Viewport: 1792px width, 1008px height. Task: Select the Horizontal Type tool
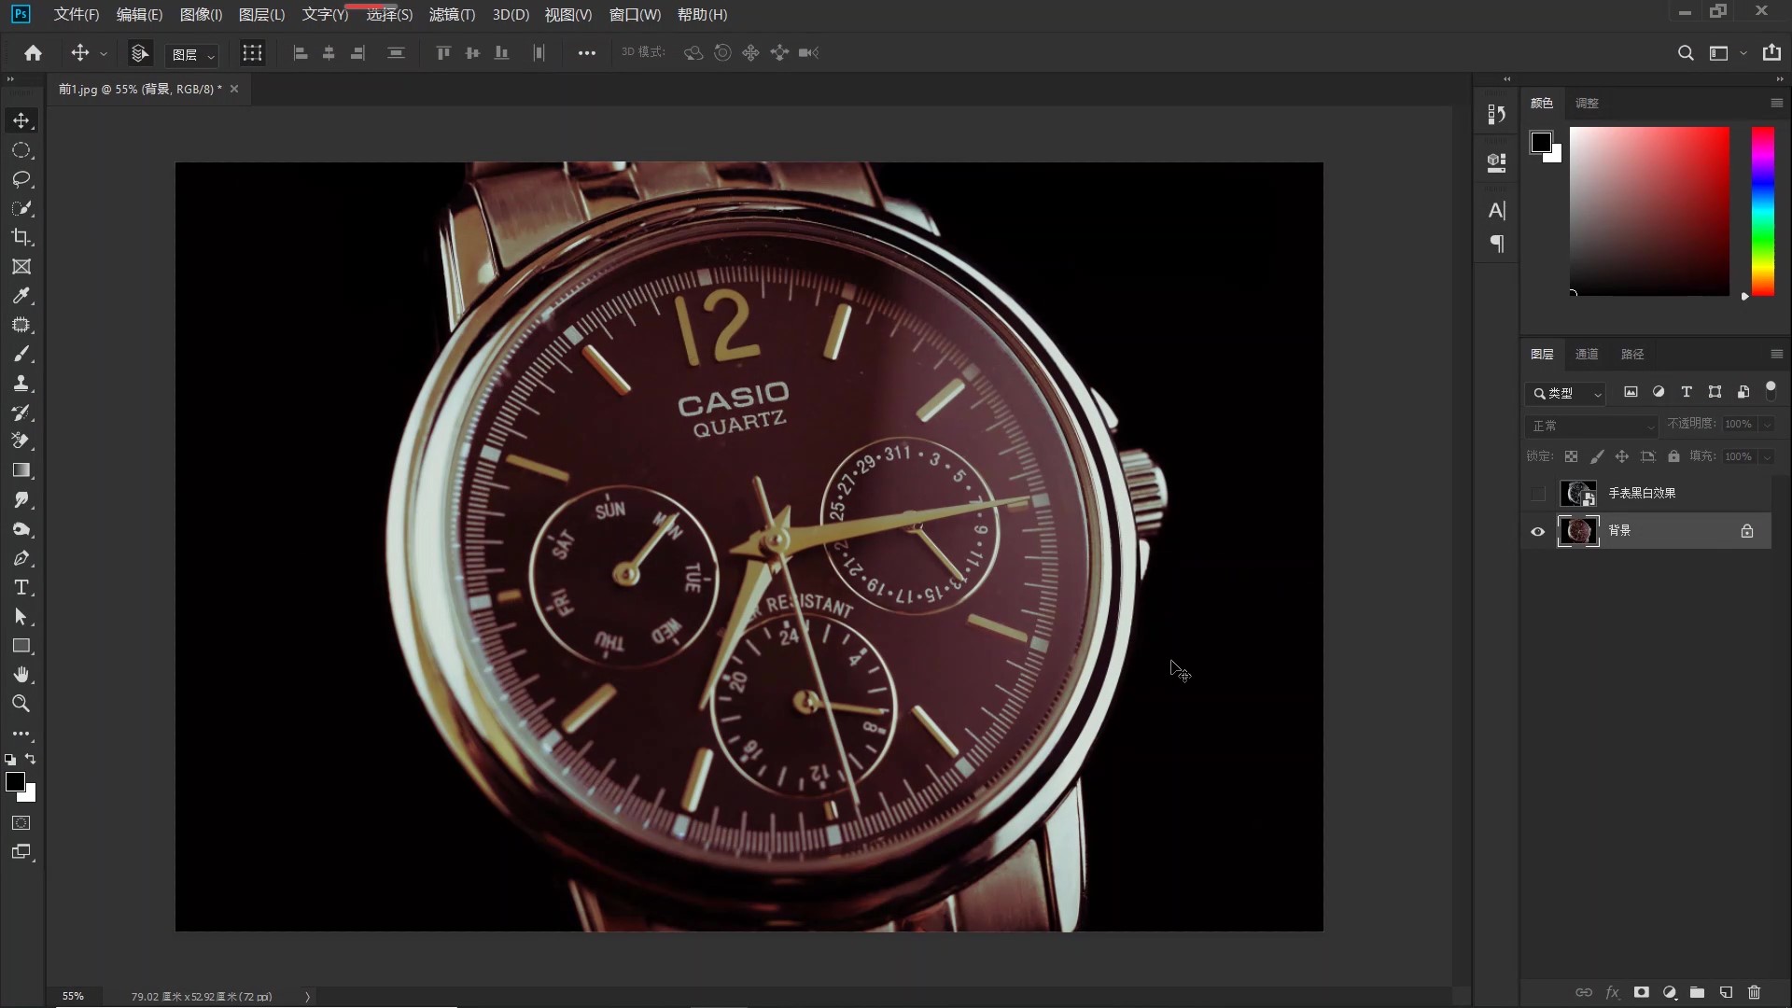[x=21, y=588]
